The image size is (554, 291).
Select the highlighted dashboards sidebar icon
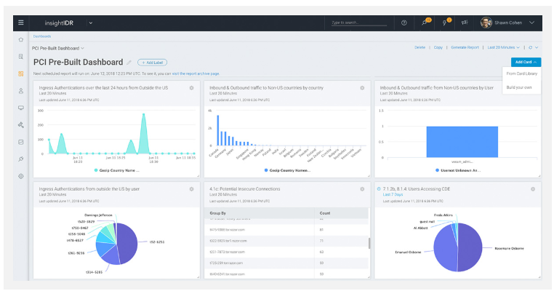point(21,73)
